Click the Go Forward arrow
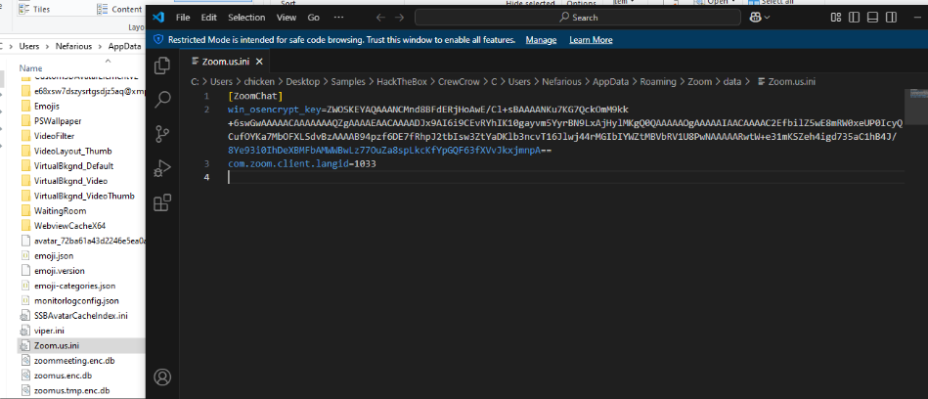Image resolution: width=928 pixels, height=399 pixels. (401, 18)
